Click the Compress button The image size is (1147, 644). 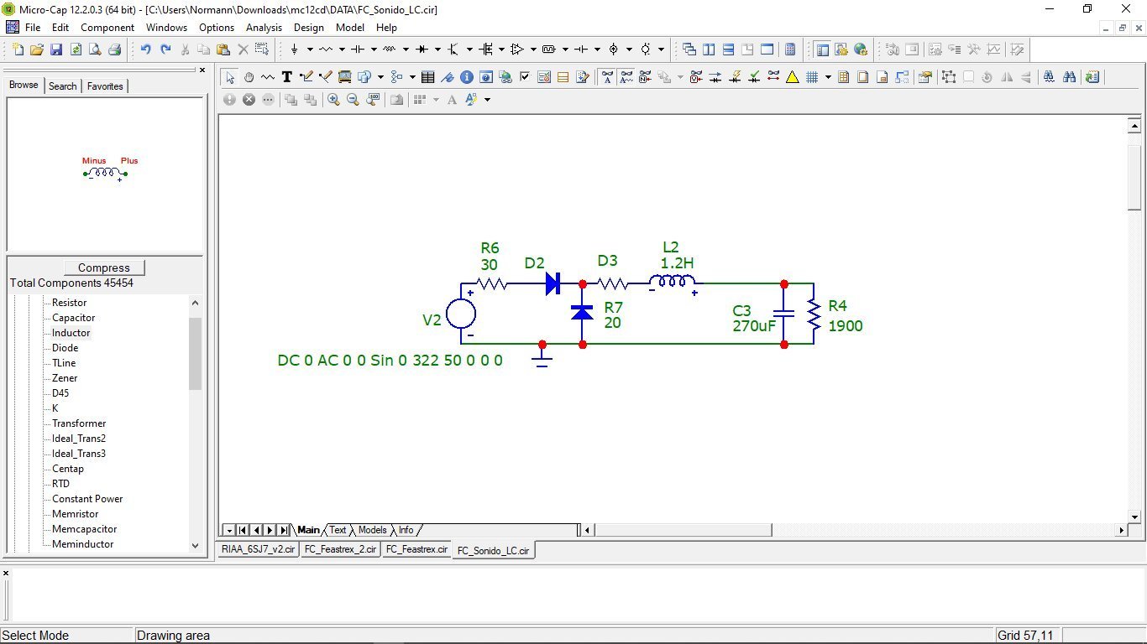(104, 267)
